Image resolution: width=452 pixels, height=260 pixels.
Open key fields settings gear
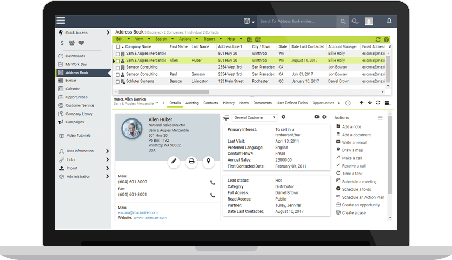click(283, 117)
